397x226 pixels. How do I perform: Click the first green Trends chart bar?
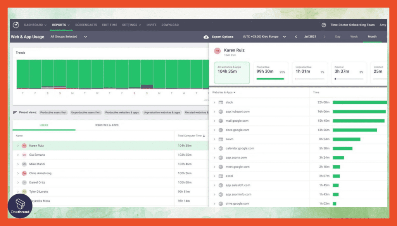[x=22, y=74]
